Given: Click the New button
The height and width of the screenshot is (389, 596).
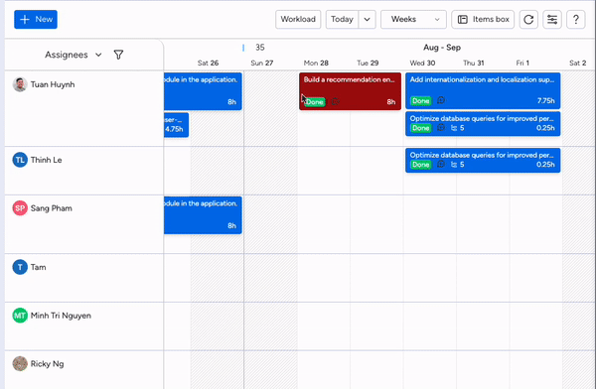Looking at the screenshot, I should coord(36,20).
